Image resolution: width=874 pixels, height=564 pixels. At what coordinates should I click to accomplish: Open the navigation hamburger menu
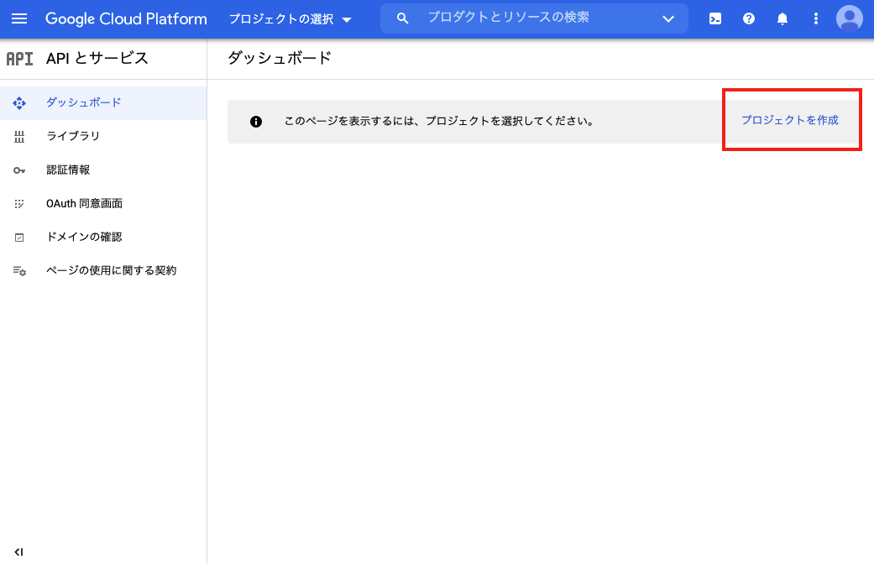coord(19,18)
